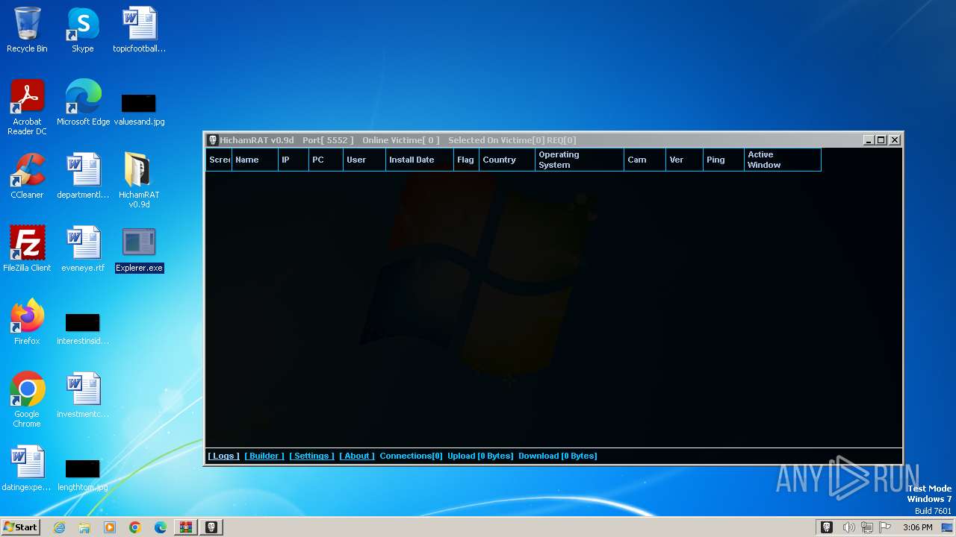956x537 pixels.
Task: Launch FileZilla Client shortcut
Action: pos(27,248)
